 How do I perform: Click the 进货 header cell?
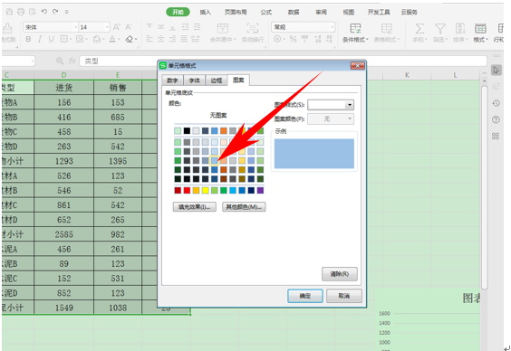pyautogui.click(x=63, y=88)
